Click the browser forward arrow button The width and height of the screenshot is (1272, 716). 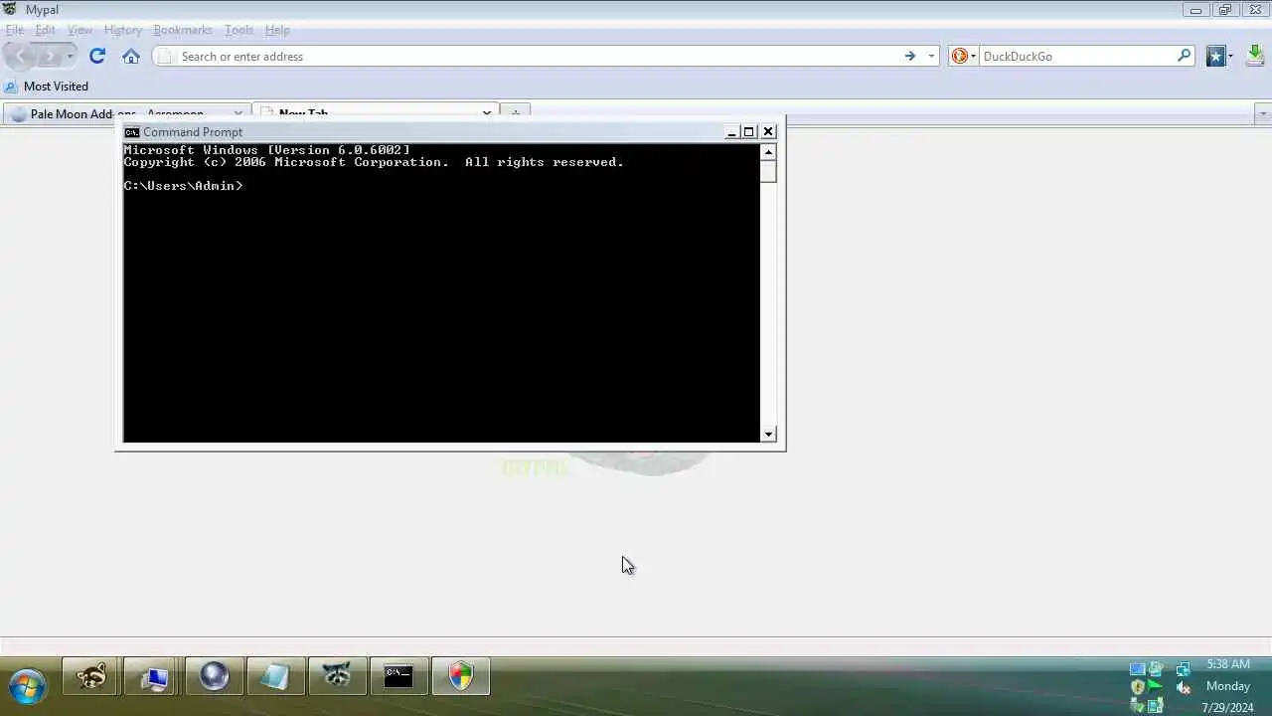click(x=49, y=56)
